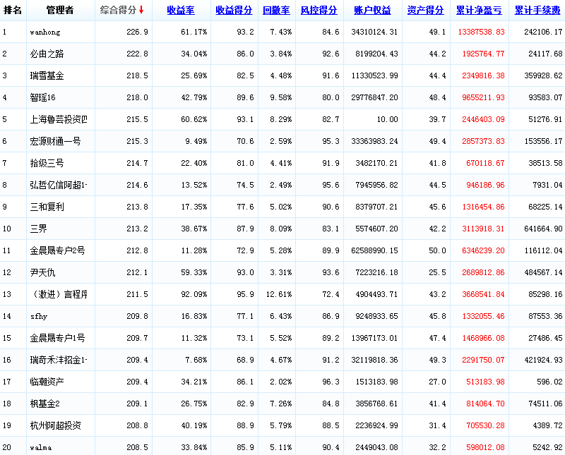Click drawdown rate 2.49%
Image resolution: width=565 pixels, height=455 pixels.
tap(281, 185)
